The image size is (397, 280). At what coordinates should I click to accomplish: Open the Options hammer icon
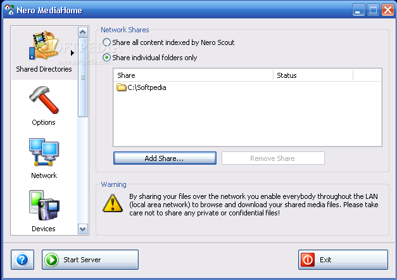tap(44, 100)
